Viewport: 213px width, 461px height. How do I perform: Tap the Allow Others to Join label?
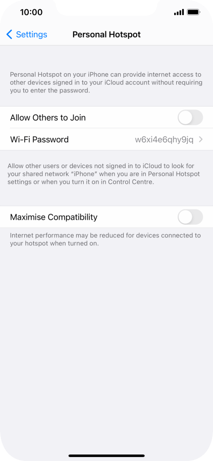tap(48, 118)
